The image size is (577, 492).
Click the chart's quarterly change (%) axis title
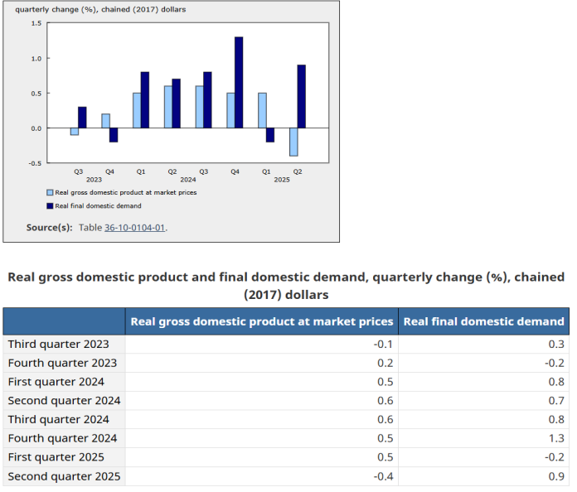click(x=100, y=10)
